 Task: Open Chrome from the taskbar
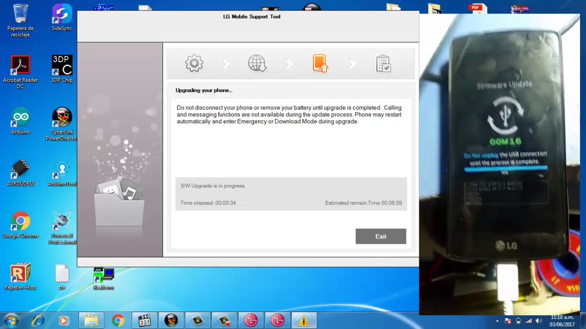118,321
